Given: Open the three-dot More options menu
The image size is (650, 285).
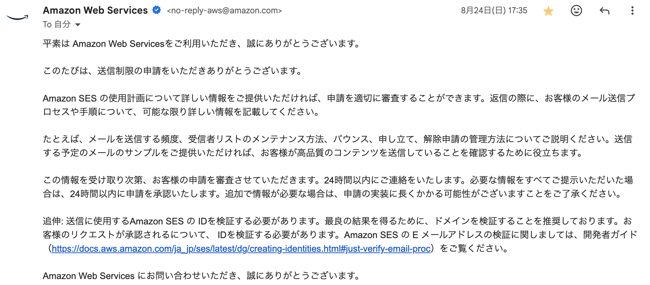Looking at the screenshot, I should coord(632,11).
